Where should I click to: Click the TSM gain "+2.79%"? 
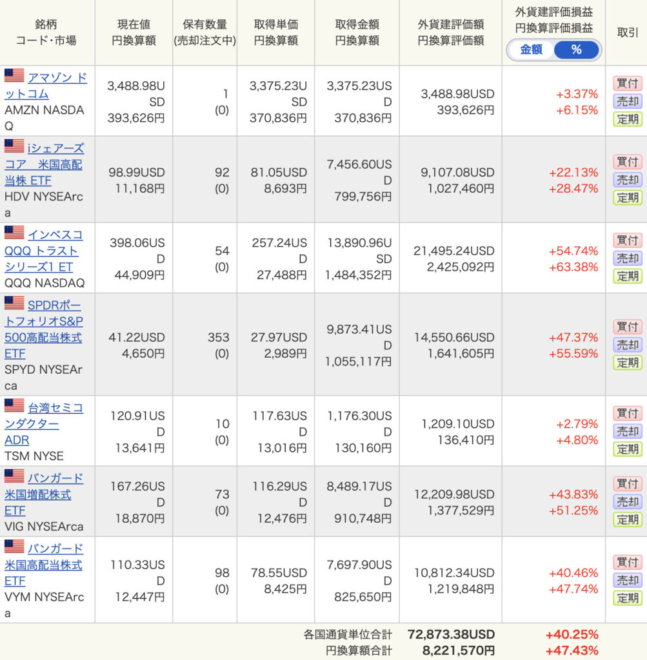tap(577, 424)
